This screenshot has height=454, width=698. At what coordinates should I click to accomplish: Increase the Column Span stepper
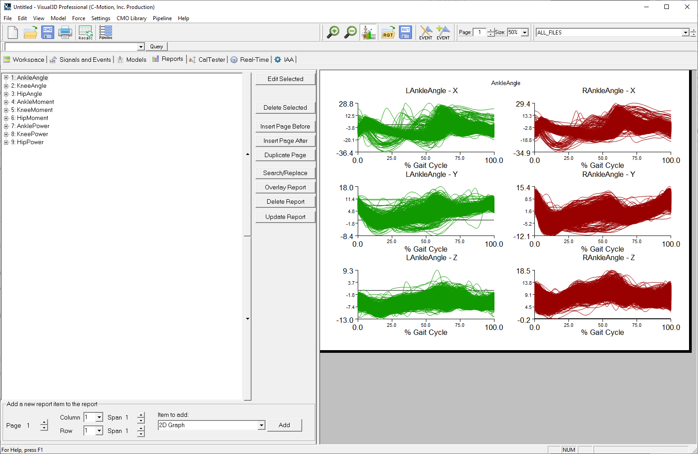[x=141, y=415]
